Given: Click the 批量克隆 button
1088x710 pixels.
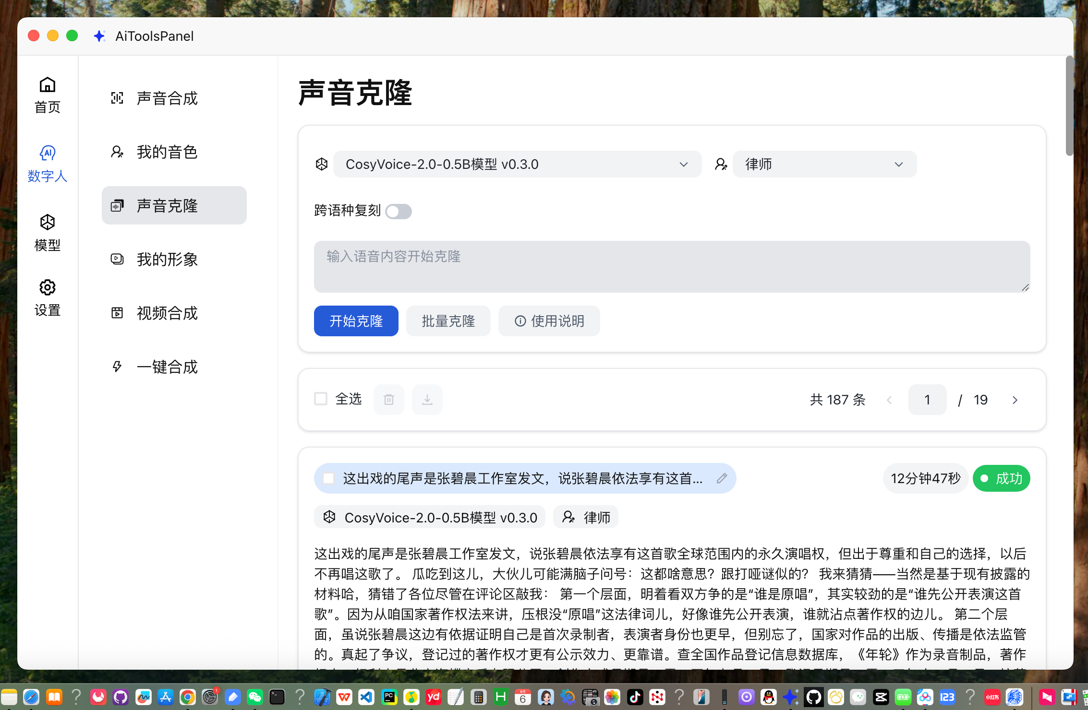Looking at the screenshot, I should (448, 320).
